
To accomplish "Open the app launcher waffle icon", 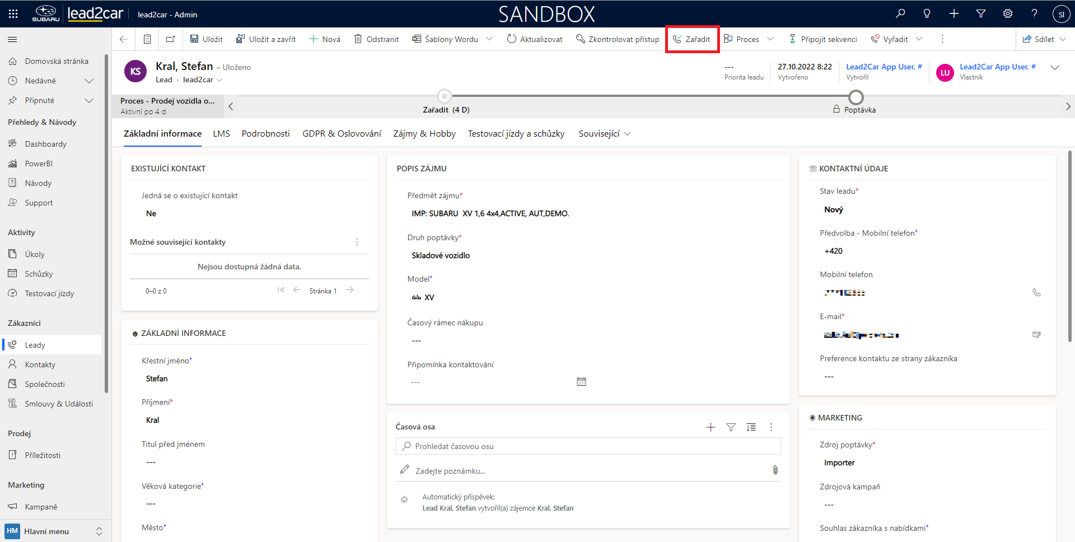I will click(x=13, y=14).
